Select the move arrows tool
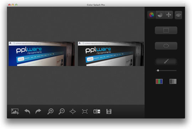This screenshot has width=192, height=129. [169, 15]
